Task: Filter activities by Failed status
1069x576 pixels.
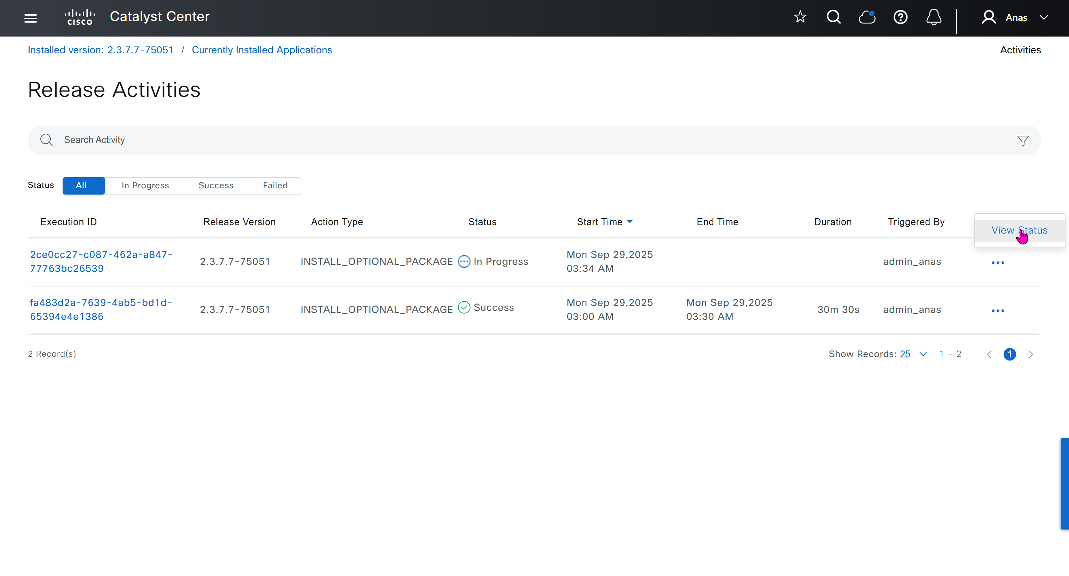Action: click(x=275, y=186)
